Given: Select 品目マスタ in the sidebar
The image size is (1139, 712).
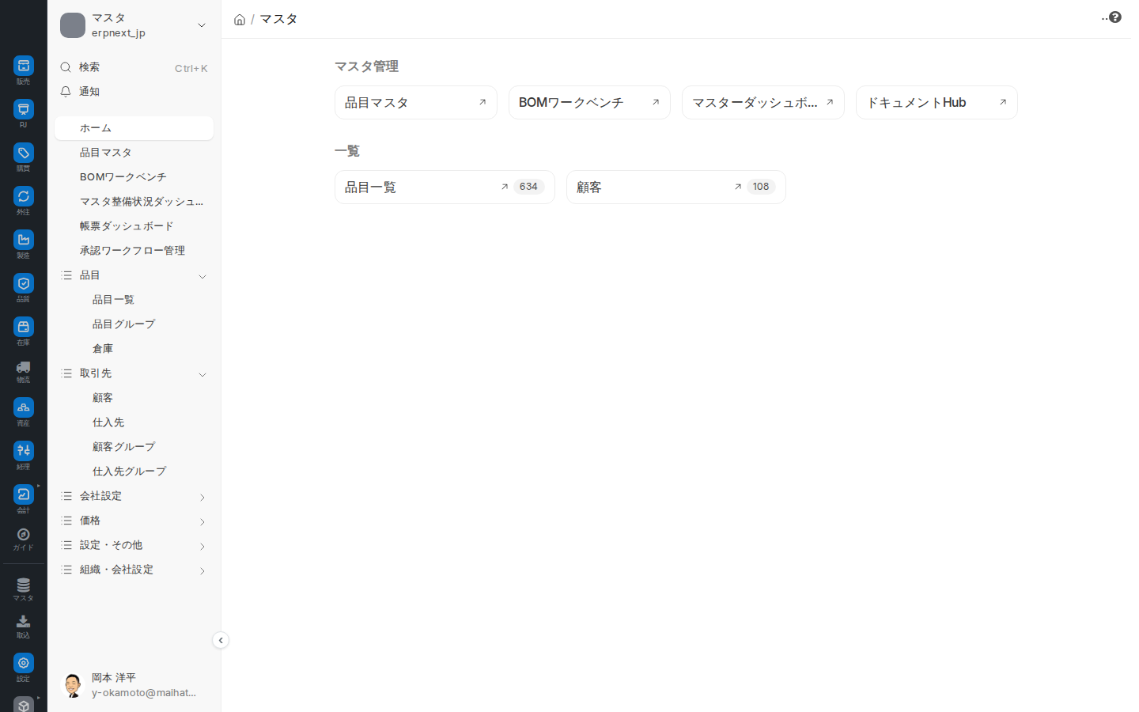Looking at the screenshot, I should click(134, 153).
